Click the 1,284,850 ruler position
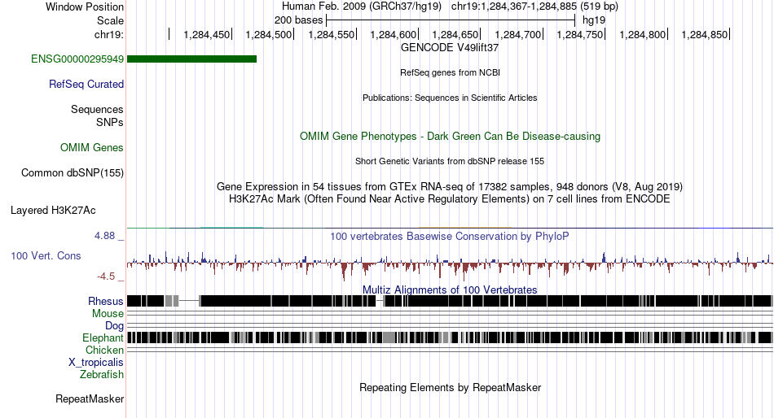The image size is (774, 418). pos(705,35)
